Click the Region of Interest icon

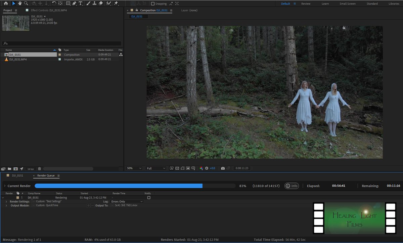point(188,168)
